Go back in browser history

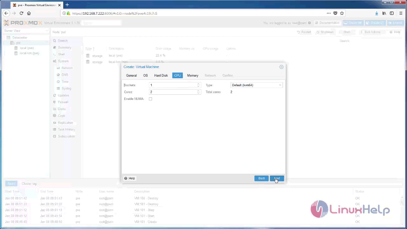(6, 13)
